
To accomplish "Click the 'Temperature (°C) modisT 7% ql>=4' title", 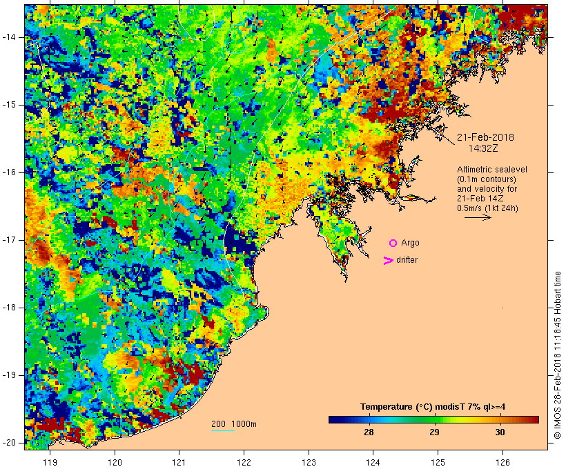I will [433, 407].
